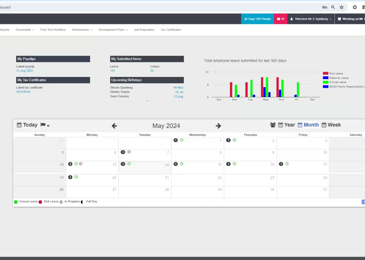
Task: Switch calendar to Year view
Action: pos(287,125)
